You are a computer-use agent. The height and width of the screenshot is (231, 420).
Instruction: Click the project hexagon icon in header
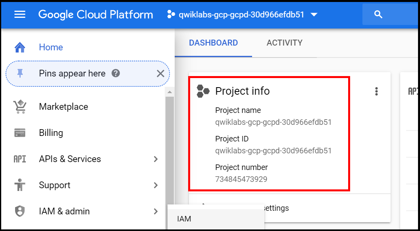click(171, 14)
